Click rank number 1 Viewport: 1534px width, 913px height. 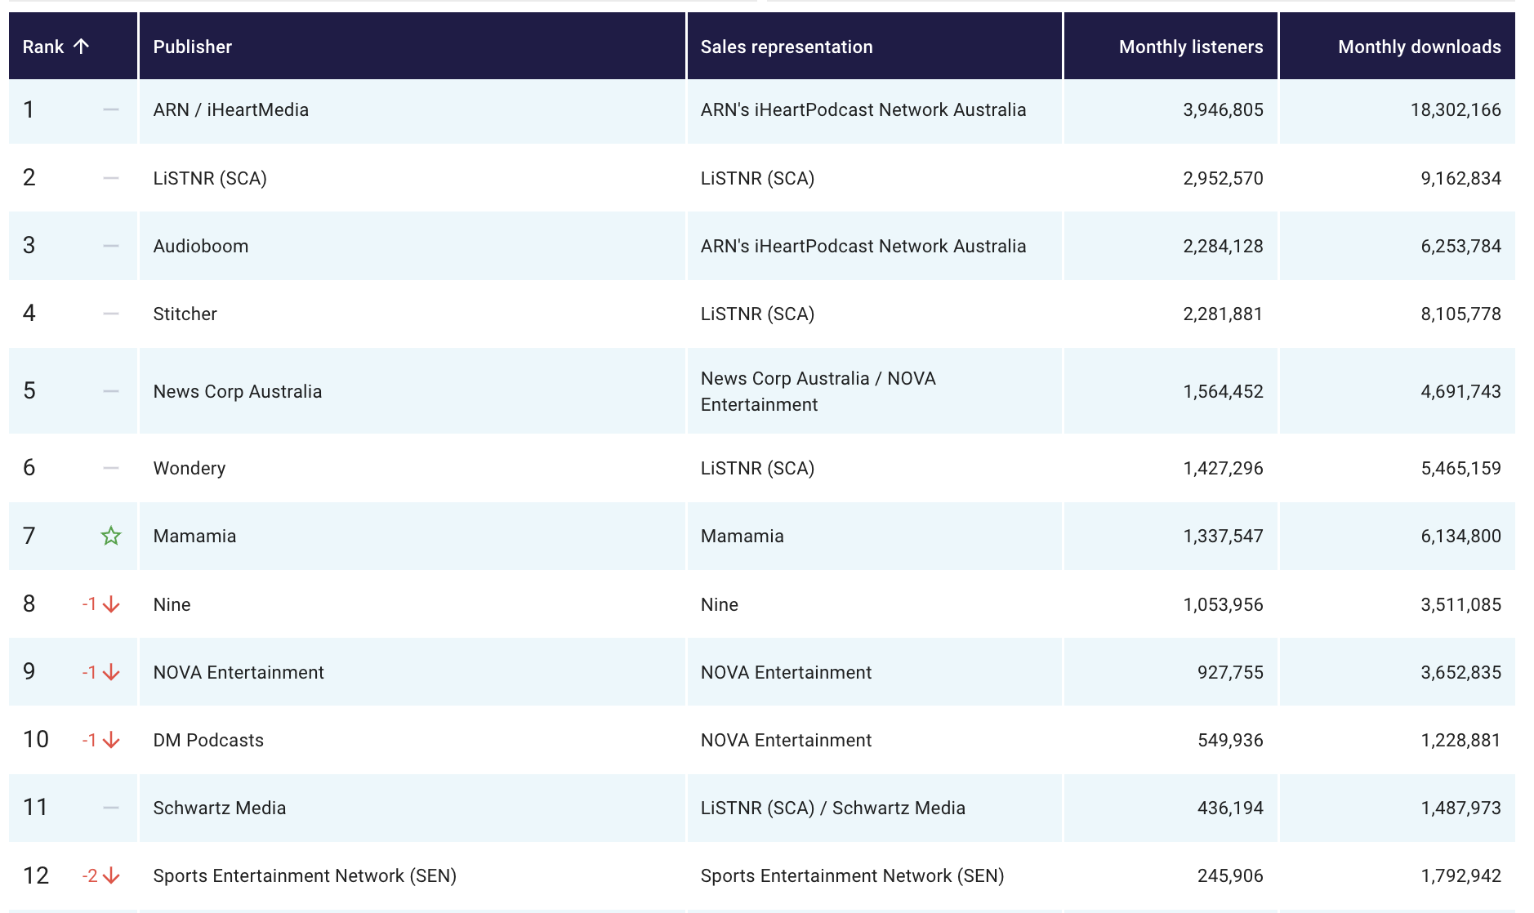(x=29, y=109)
